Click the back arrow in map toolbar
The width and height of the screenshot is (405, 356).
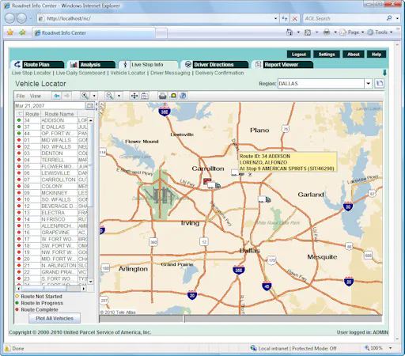click(x=57, y=96)
